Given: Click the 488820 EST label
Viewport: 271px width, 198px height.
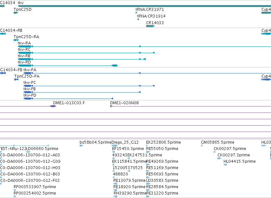Looking at the screenshot, I should pos(120,174).
